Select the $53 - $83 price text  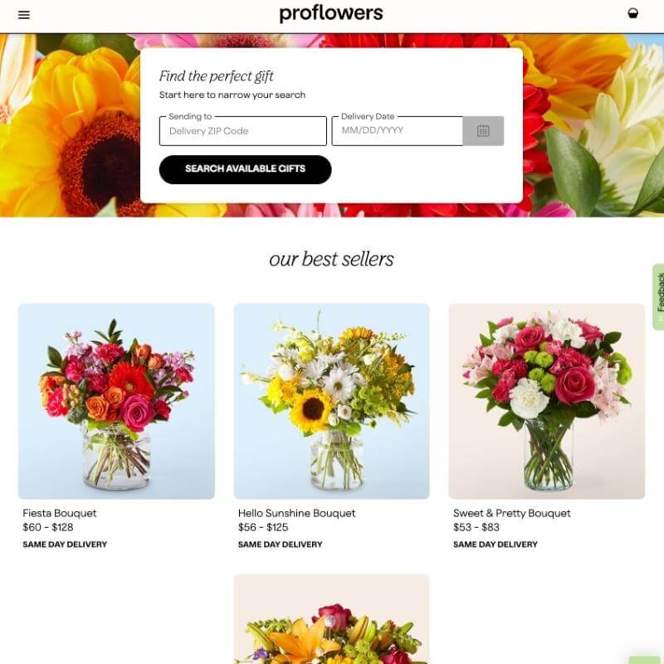tap(476, 527)
